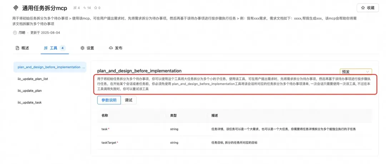
Task: Click the author avatar icon
Action: click(x=15, y=33)
